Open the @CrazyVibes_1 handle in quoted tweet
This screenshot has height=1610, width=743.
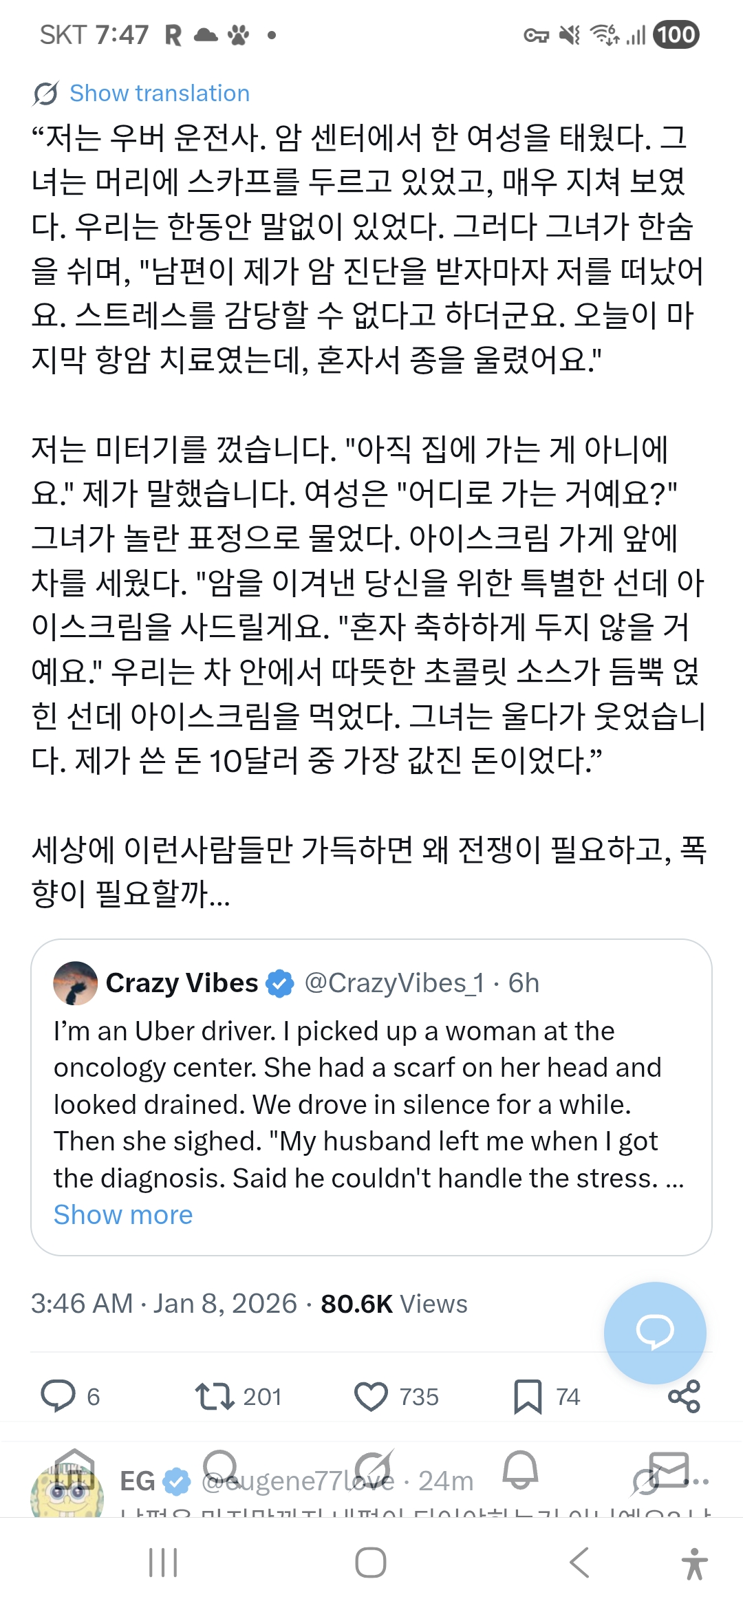pos(394,983)
